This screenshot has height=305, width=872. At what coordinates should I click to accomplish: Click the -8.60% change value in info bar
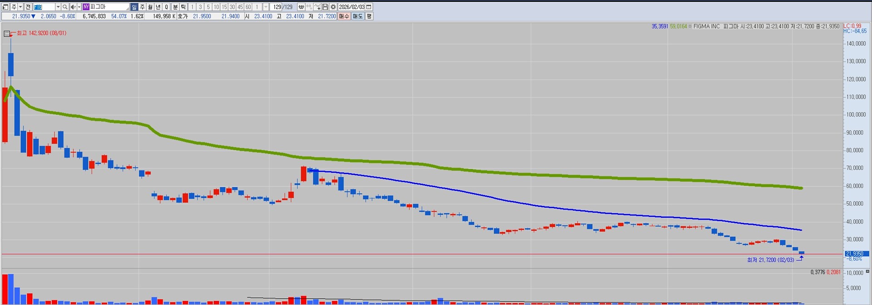pos(67,16)
